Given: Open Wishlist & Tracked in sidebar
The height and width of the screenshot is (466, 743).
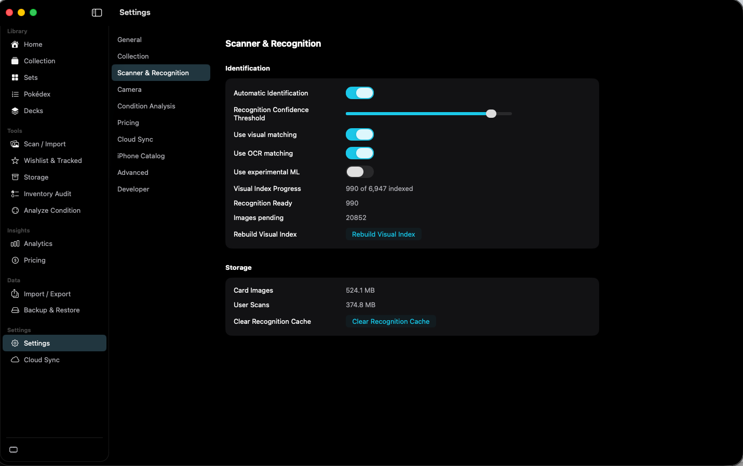Looking at the screenshot, I should [55, 160].
